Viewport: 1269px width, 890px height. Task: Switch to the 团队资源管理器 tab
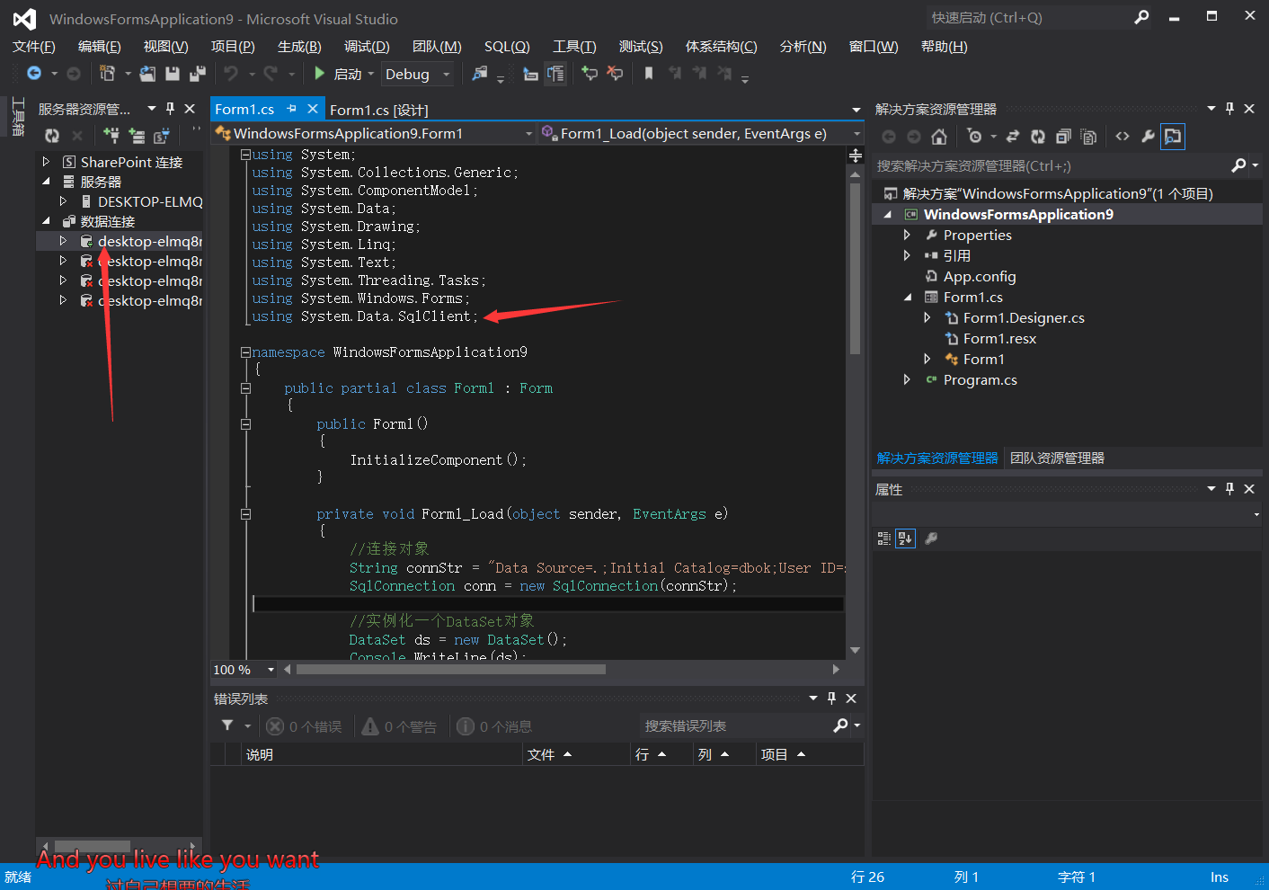[x=1057, y=458]
